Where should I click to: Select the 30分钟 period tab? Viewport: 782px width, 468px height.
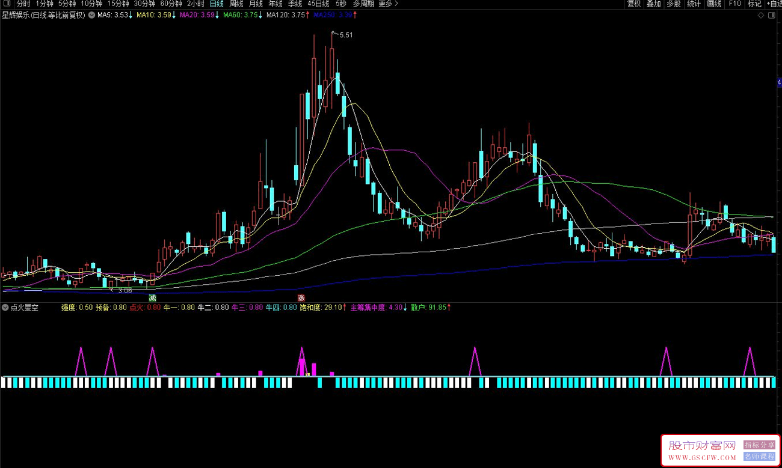tap(144, 4)
